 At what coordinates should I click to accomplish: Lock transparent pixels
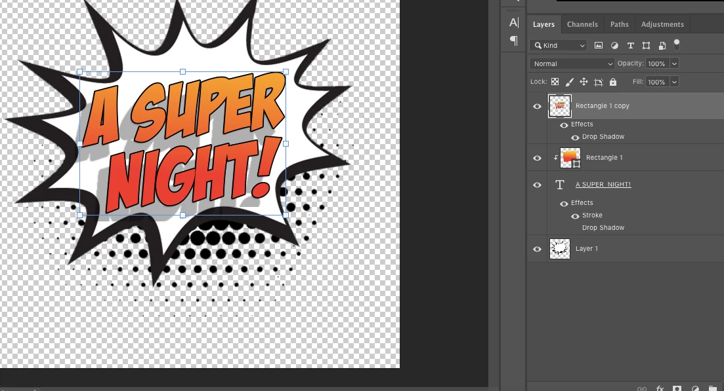(555, 81)
